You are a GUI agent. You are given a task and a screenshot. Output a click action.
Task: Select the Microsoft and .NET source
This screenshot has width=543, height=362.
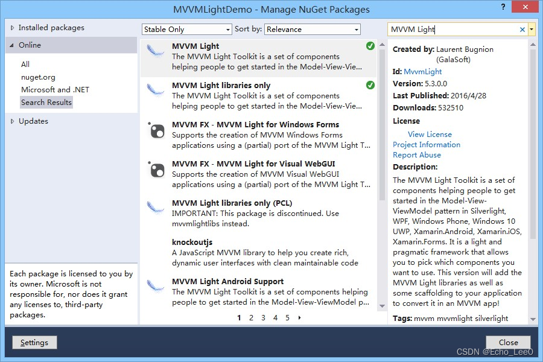(55, 90)
